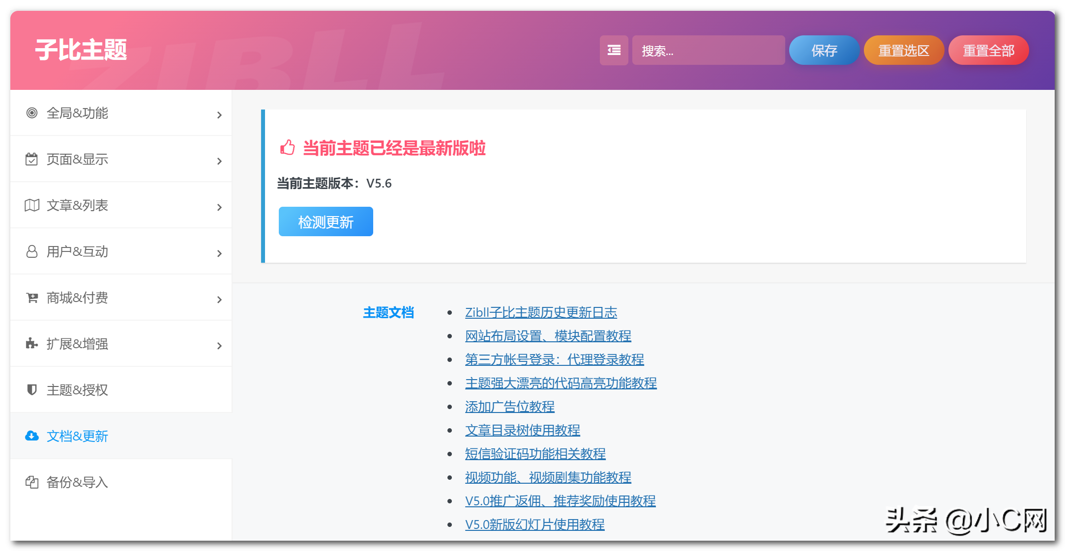Click the puzzle icon for 扩展&增强
The image size is (1065, 551).
pos(32,344)
